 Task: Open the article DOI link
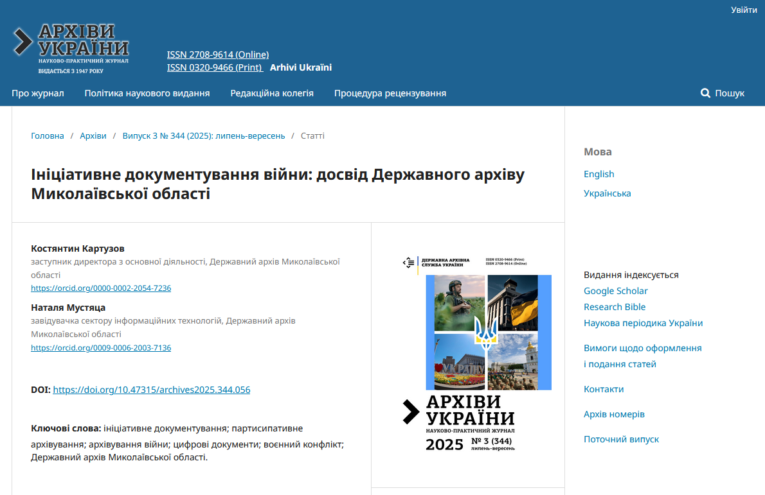tap(151, 390)
